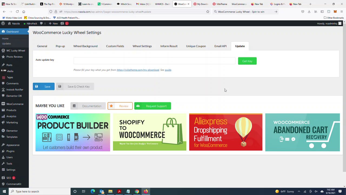Viewport: 346px width, 195px height.
Task: Open admin bar comments bubble
Action: [x=43, y=24]
